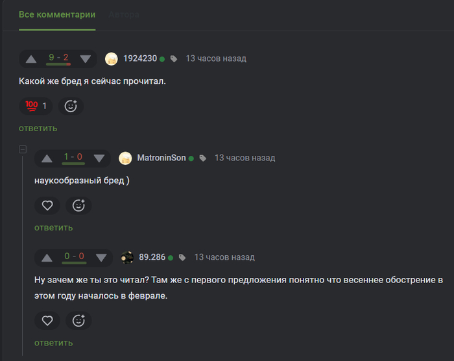This screenshot has height=361, width=454.
Task: Click the tag icon next to 89.286
Action: coord(182,258)
